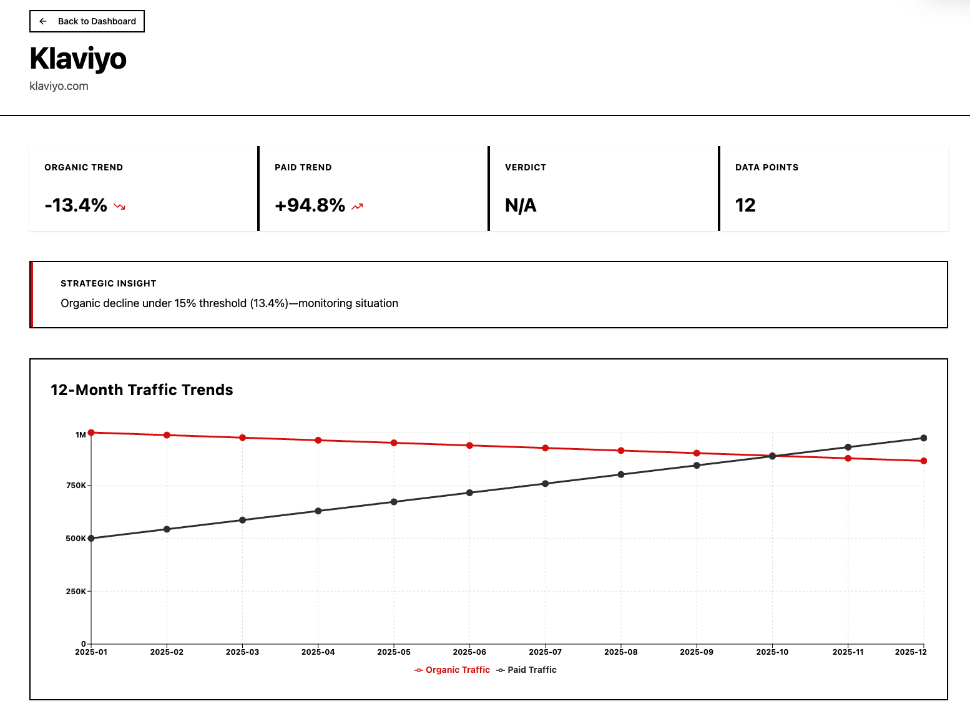Click the paid data point at 2025-02

click(x=167, y=529)
